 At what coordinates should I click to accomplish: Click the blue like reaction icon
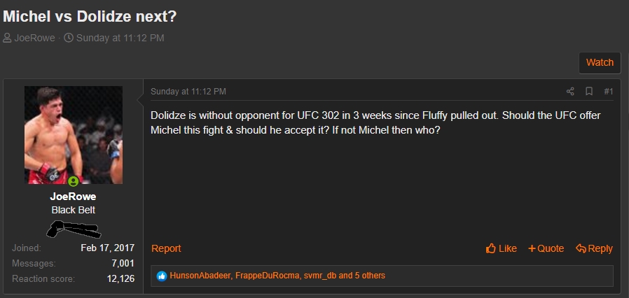162,276
